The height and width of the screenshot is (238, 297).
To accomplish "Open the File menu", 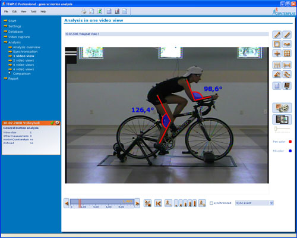I will pyautogui.click(x=6, y=11).
